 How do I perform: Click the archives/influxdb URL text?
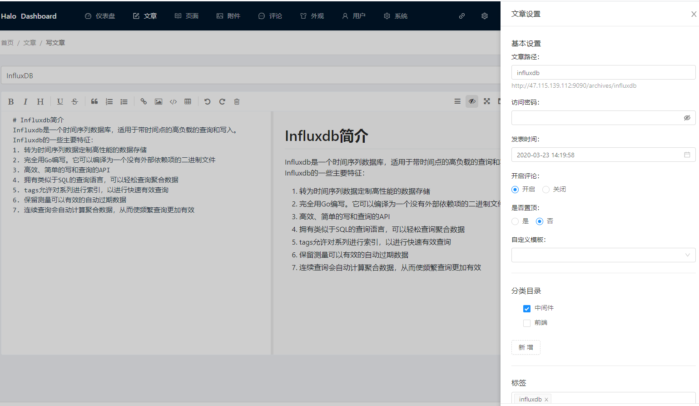[x=574, y=85]
